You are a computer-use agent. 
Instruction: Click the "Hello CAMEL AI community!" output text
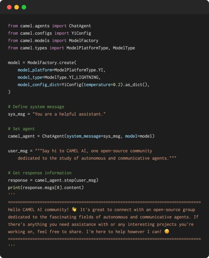38,210
